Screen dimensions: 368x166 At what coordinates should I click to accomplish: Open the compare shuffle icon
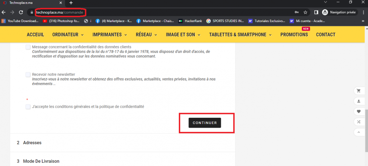[358, 122]
